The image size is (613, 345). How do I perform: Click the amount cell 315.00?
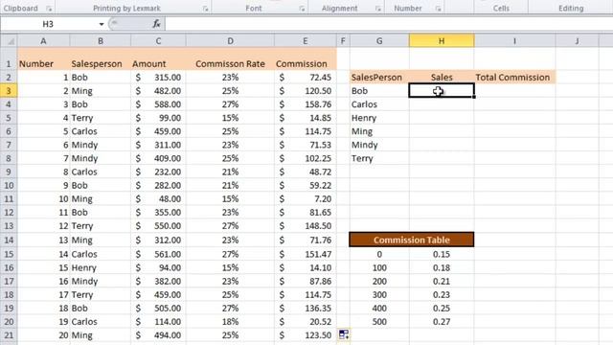click(x=158, y=78)
